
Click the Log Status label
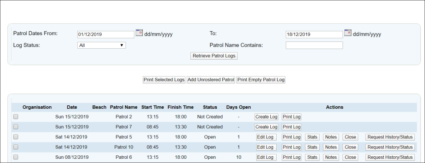pos(26,45)
